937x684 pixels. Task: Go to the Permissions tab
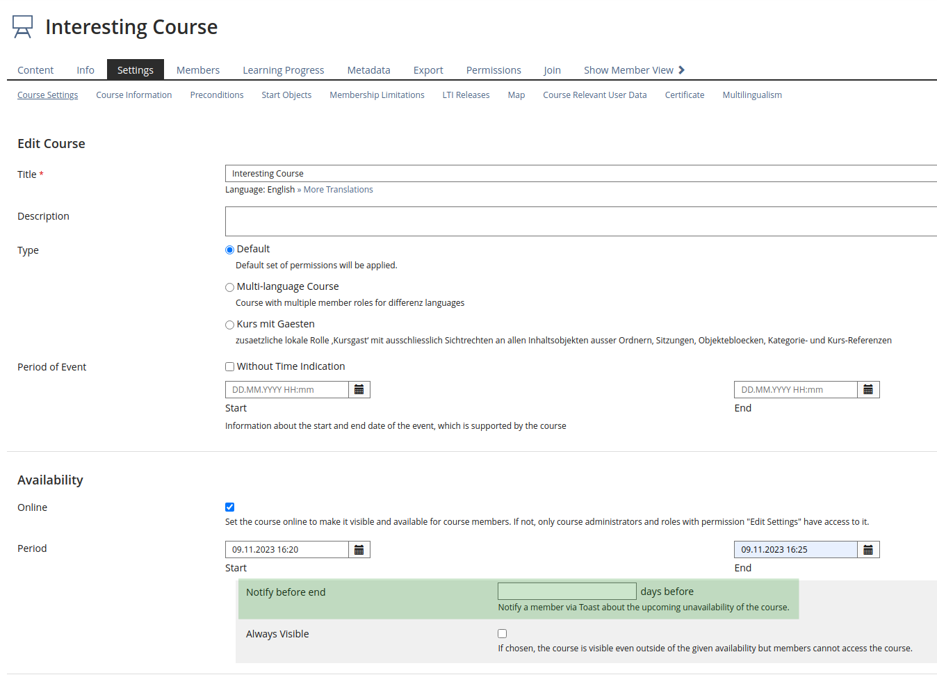[493, 70]
